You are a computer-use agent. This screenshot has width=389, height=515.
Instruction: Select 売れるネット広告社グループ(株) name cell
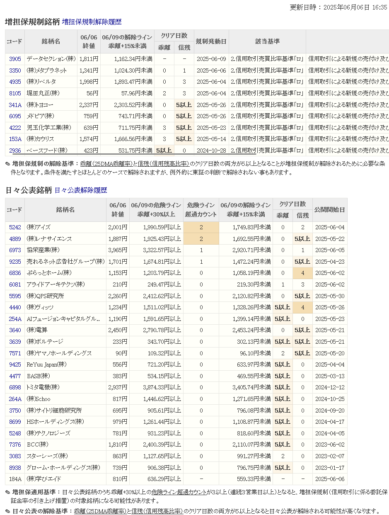tap(65, 262)
